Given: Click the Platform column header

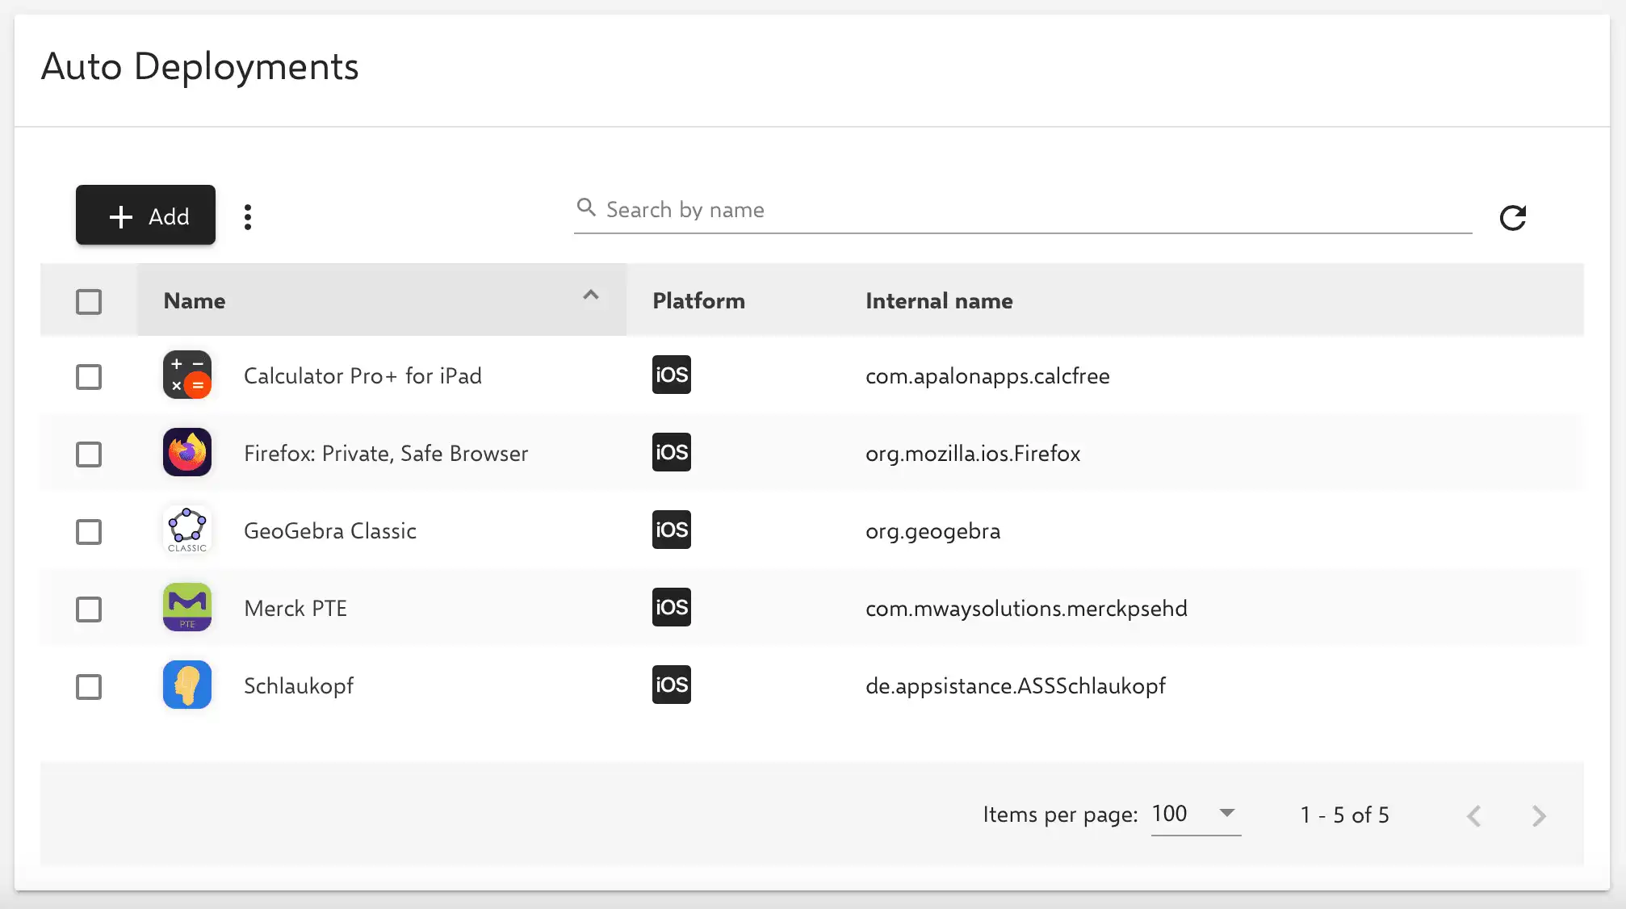Looking at the screenshot, I should [698, 300].
